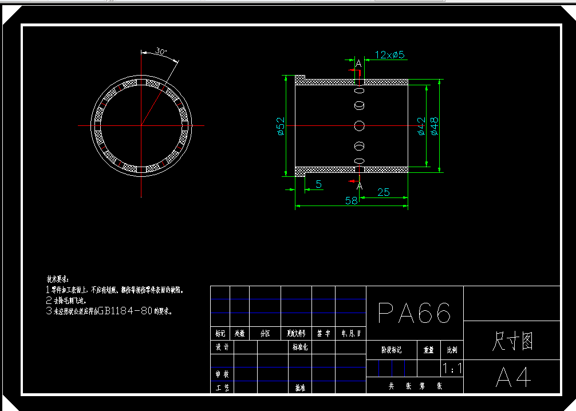Click the 审核 row label
Viewport: 576px width, 411px height.
click(x=222, y=374)
